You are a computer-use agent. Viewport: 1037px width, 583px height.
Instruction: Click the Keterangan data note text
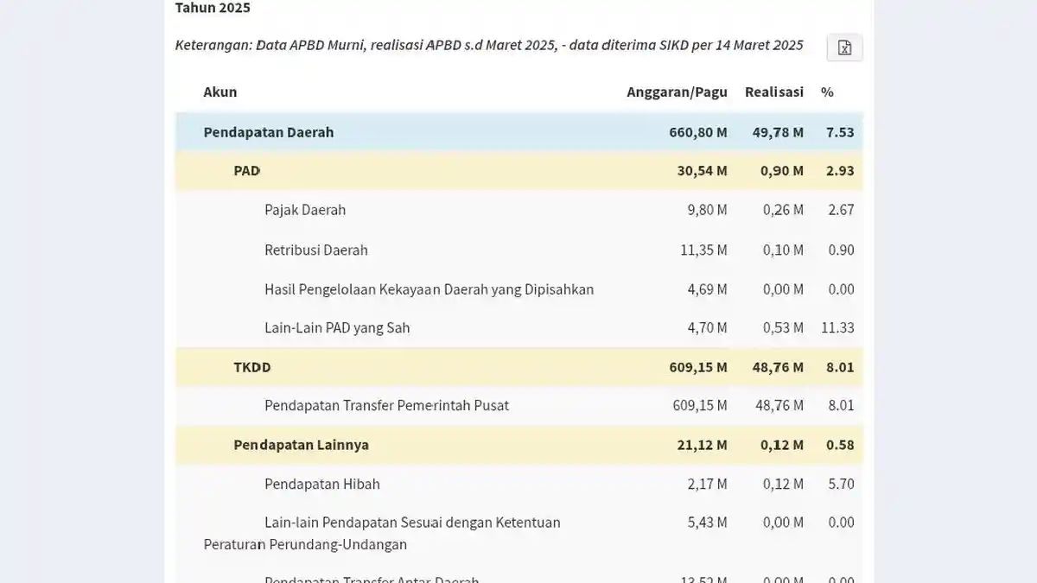(x=489, y=45)
